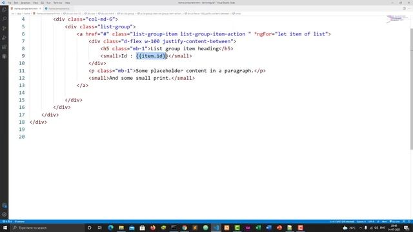Viewport: 413px width, 232px height.
Task: Open PowerPoint from taskbar
Action: pyautogui.click(x=279, y=227)
